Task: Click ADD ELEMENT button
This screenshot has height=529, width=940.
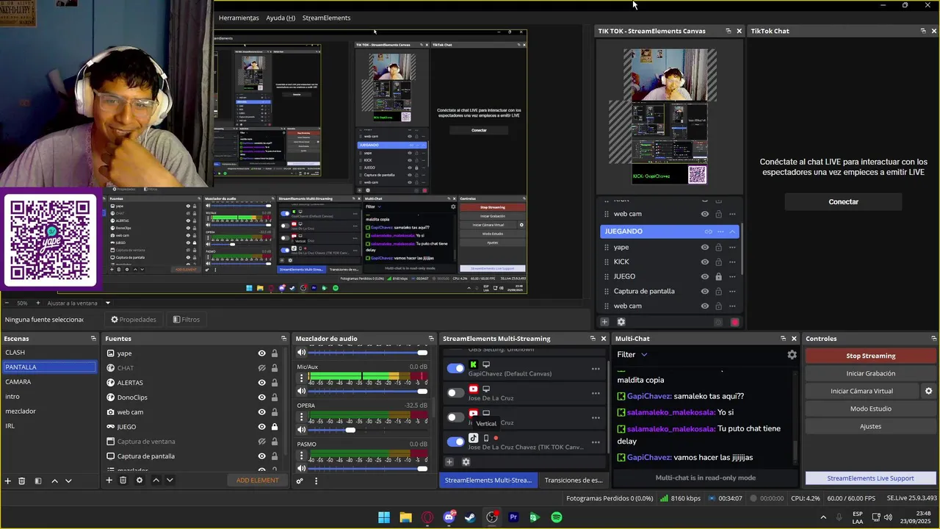Action: 257,480
